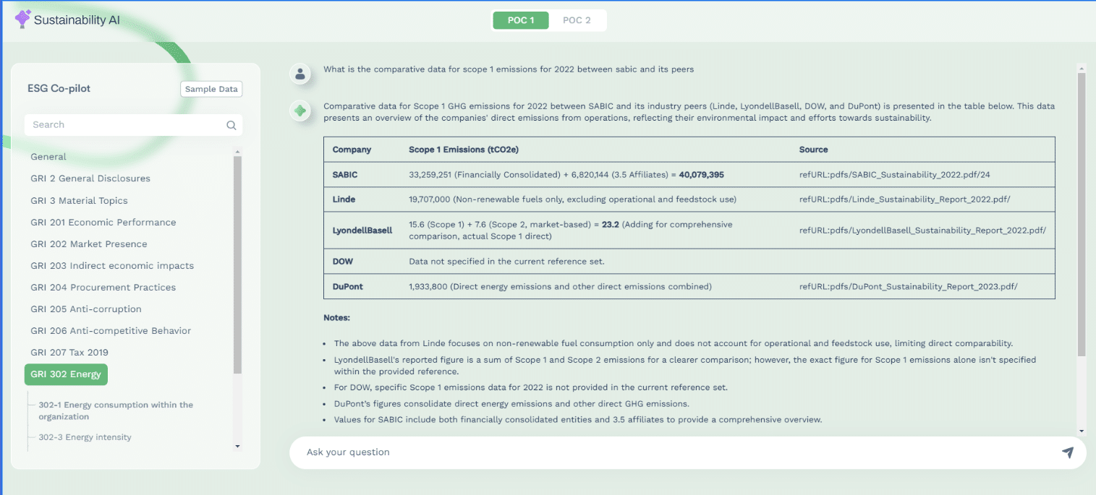Image resolution: width=1096 pixels, height=495 pixels.
Task: Switch to POC 1 toggle
Action: (x=521, y=20)
